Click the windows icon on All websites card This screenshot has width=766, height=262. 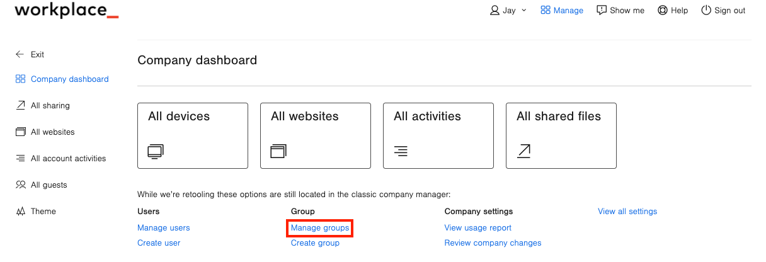(278, 151)
